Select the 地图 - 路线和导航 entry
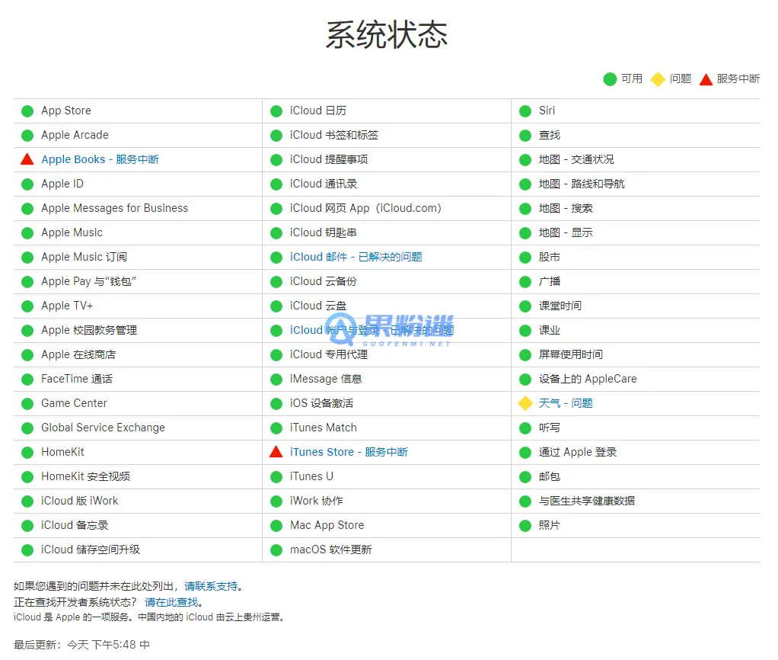 click(582, 184)
